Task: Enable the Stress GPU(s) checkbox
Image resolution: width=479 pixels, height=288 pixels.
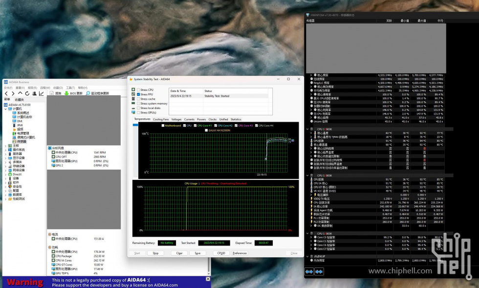Action: (138, 112)
